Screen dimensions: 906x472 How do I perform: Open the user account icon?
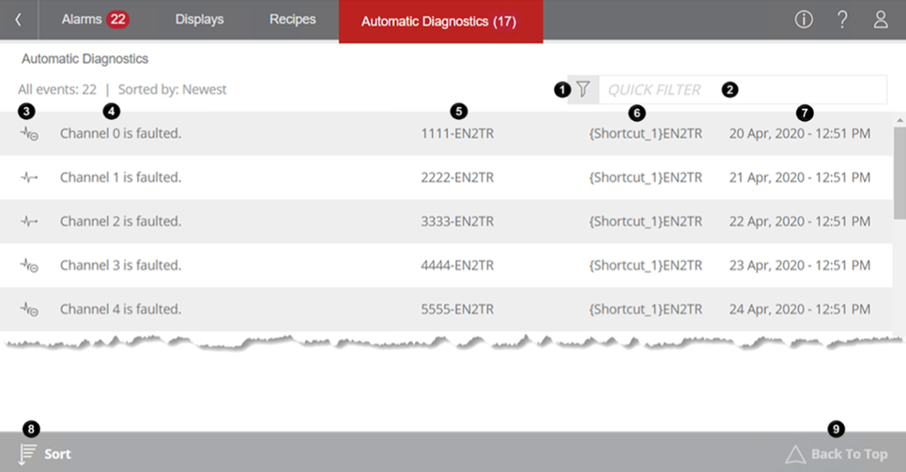[x=881, y=20]
